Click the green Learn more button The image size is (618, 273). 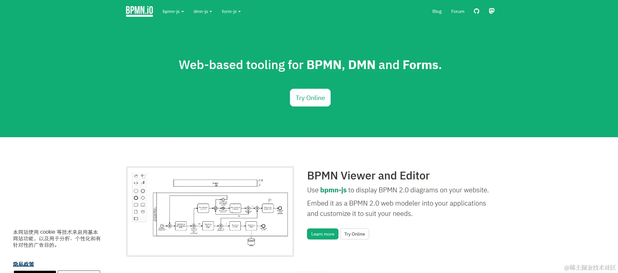pyautogui.click(x=323, y=234)
